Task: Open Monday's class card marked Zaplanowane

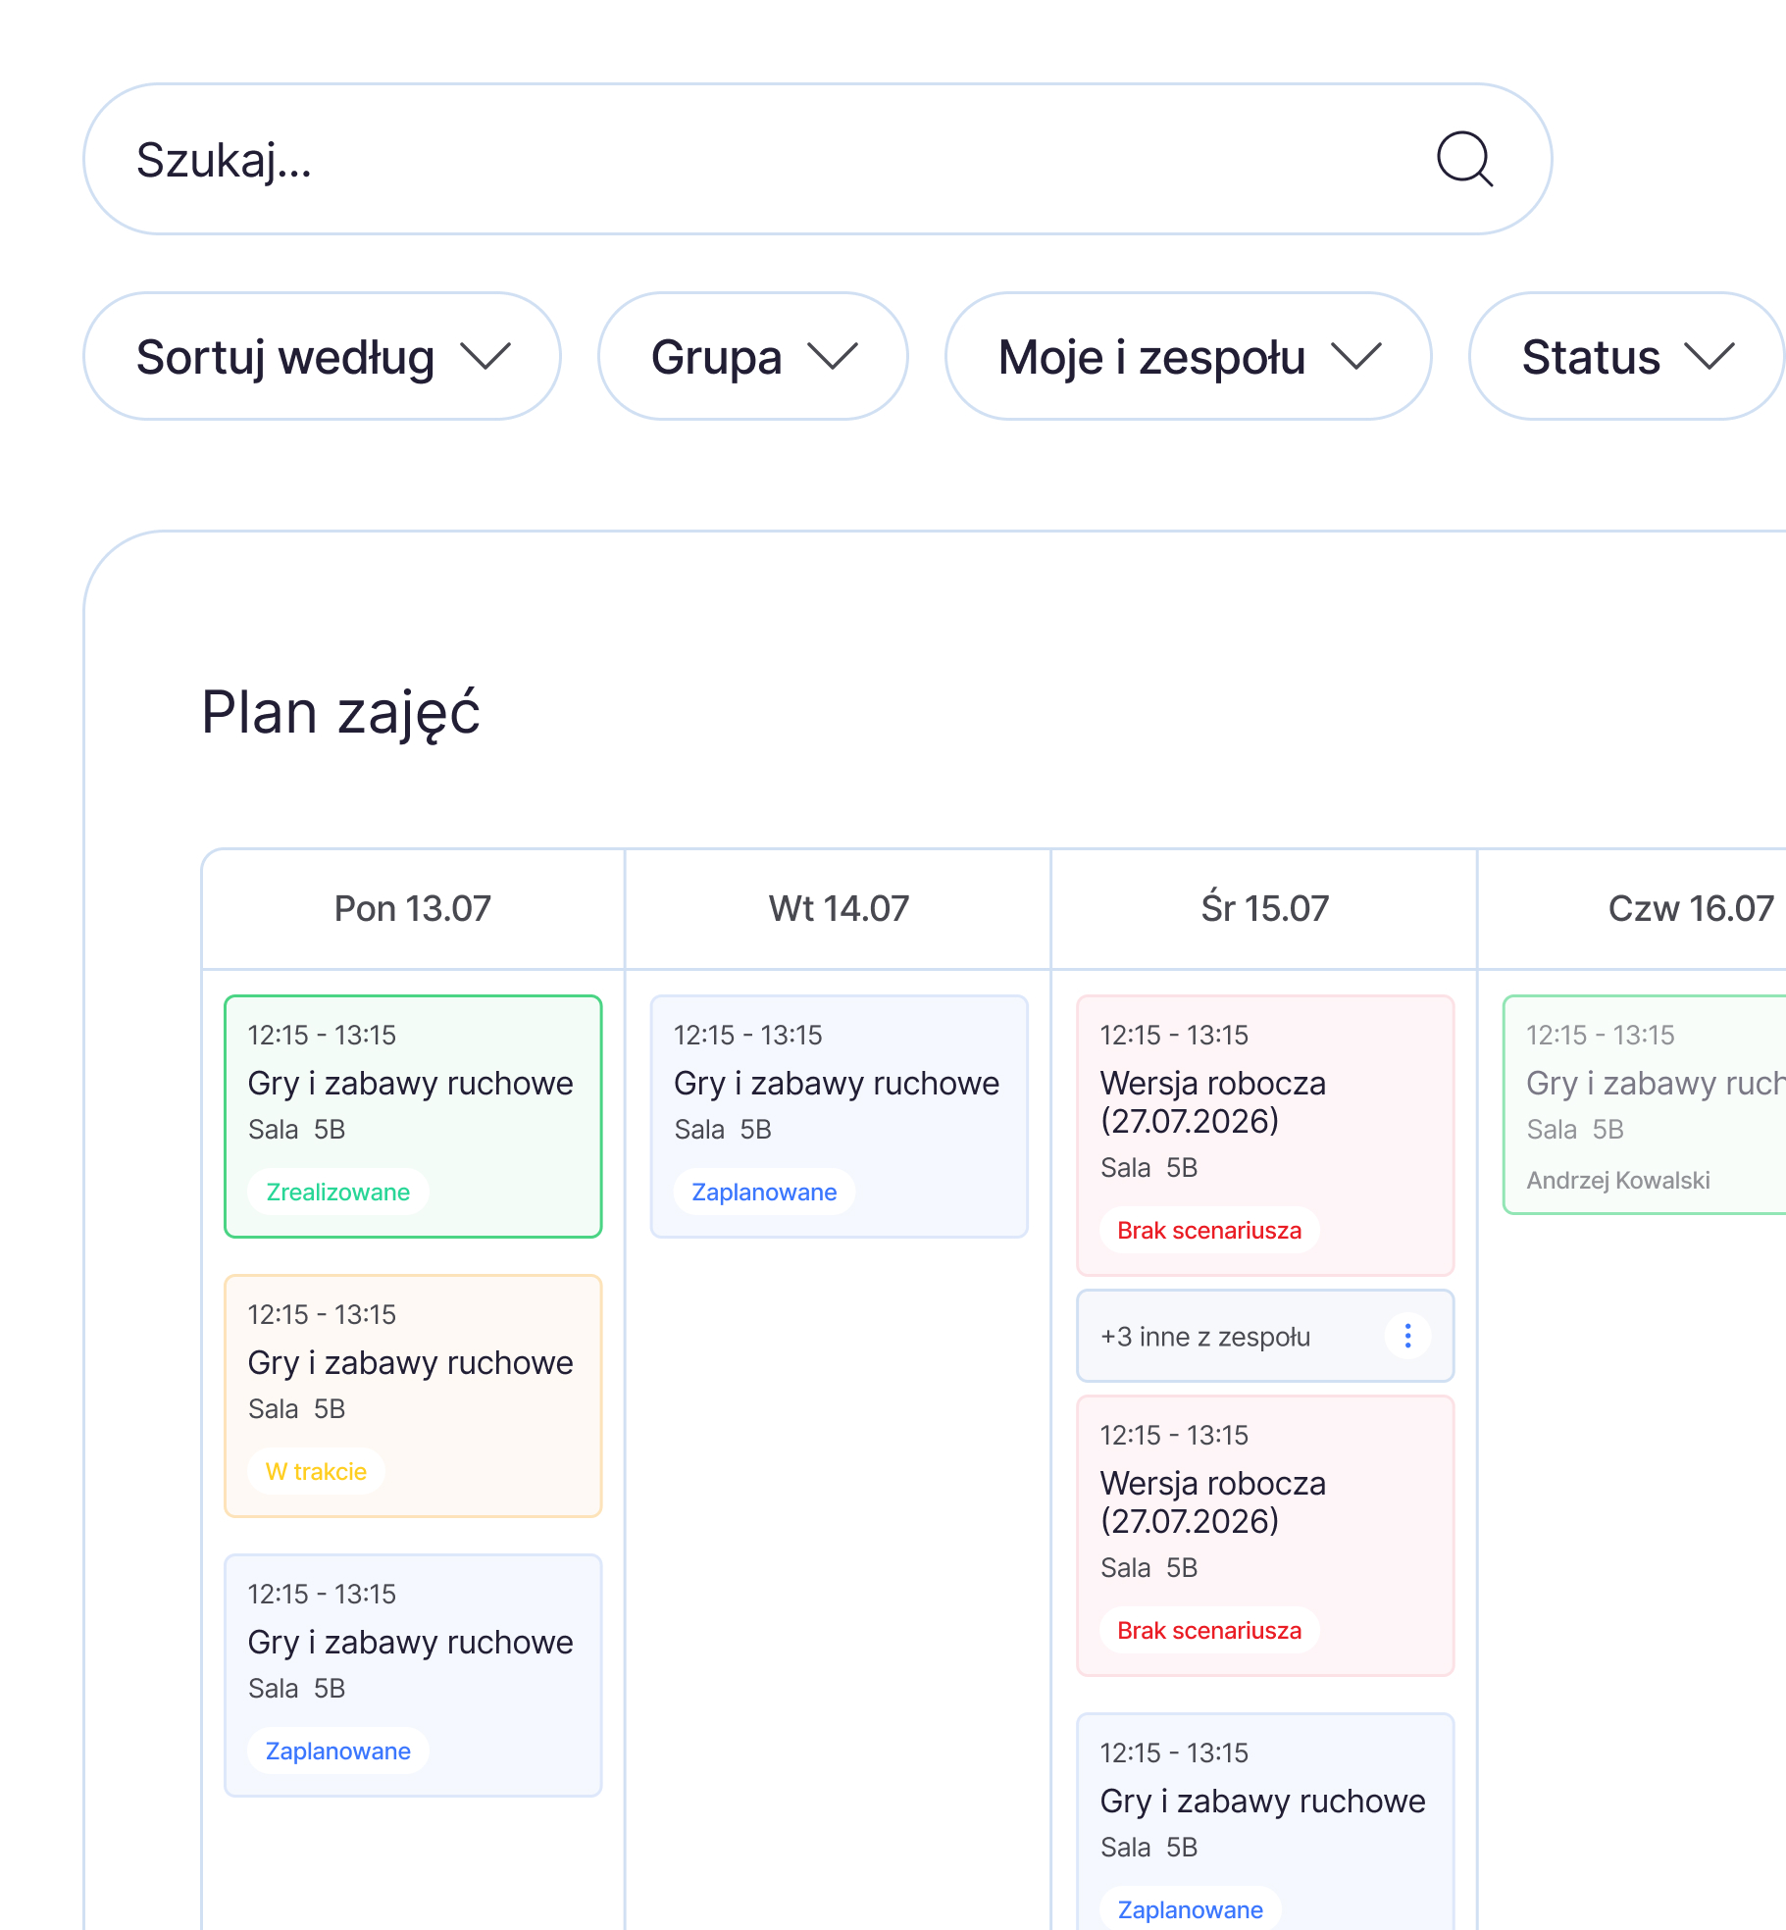Action: pyautogui.click(x=413, y=1675)
